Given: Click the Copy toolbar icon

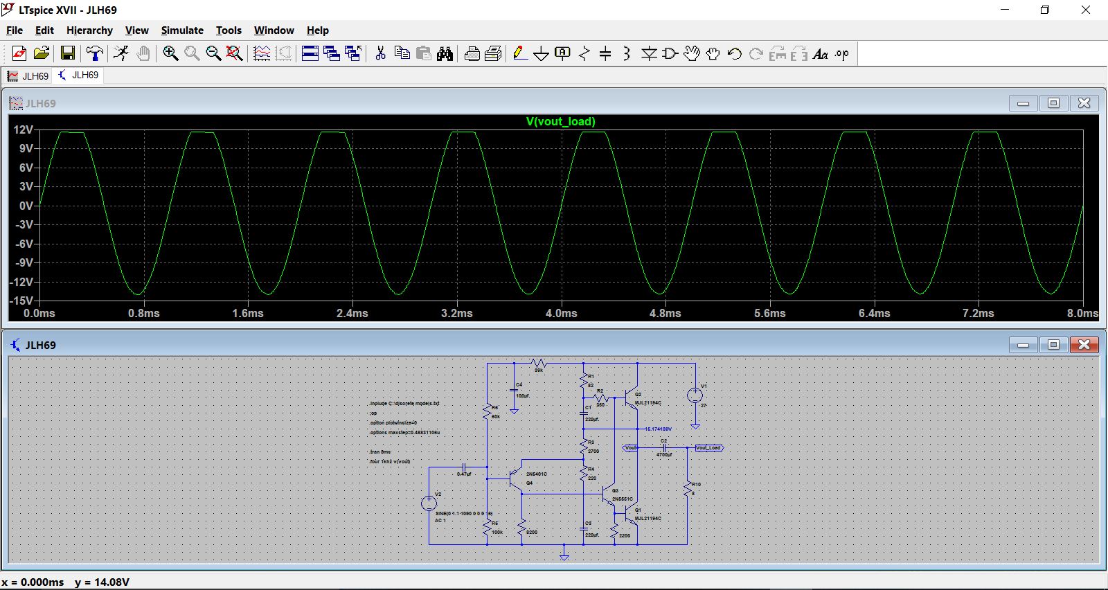Looking at the screenshot, I should pos(402,53).
